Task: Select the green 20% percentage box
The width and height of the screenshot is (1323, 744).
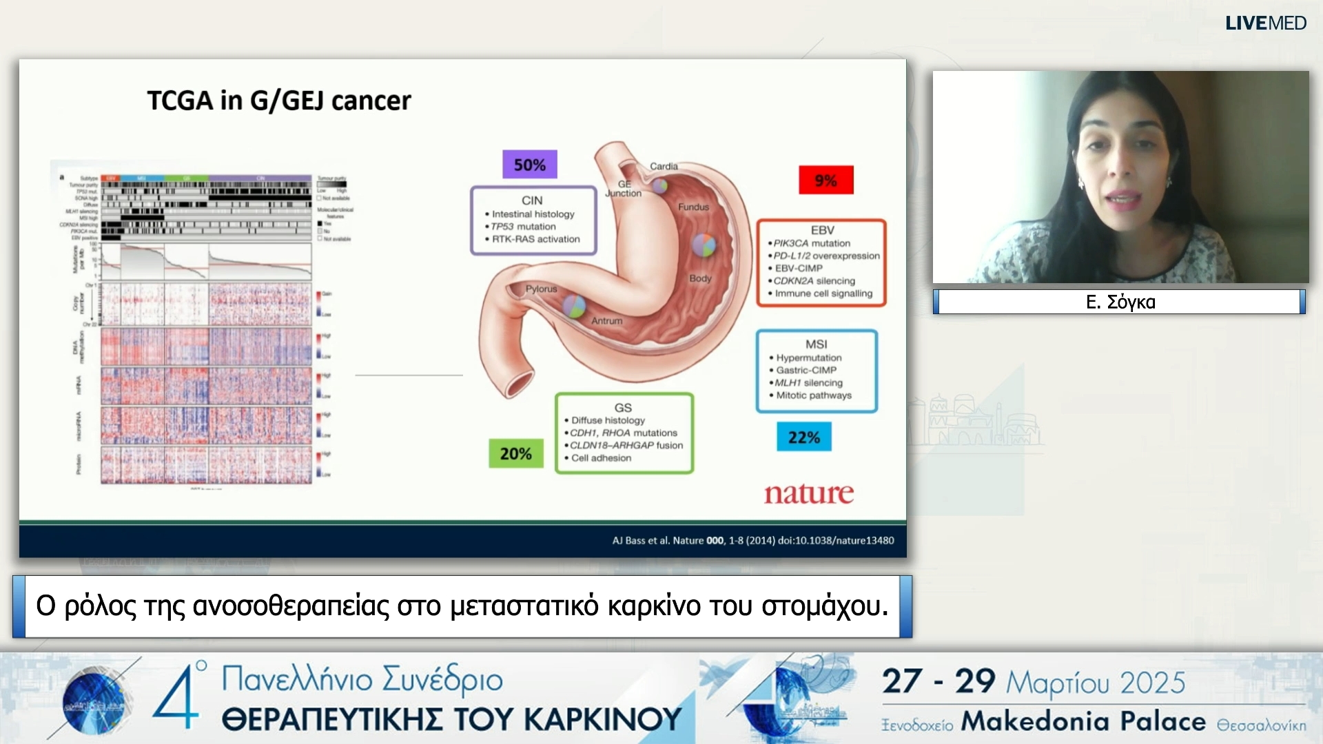Action: click(x=515, y=453)
